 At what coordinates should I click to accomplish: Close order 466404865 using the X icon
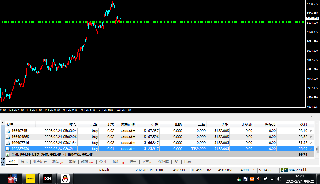[x=311, y=137]
